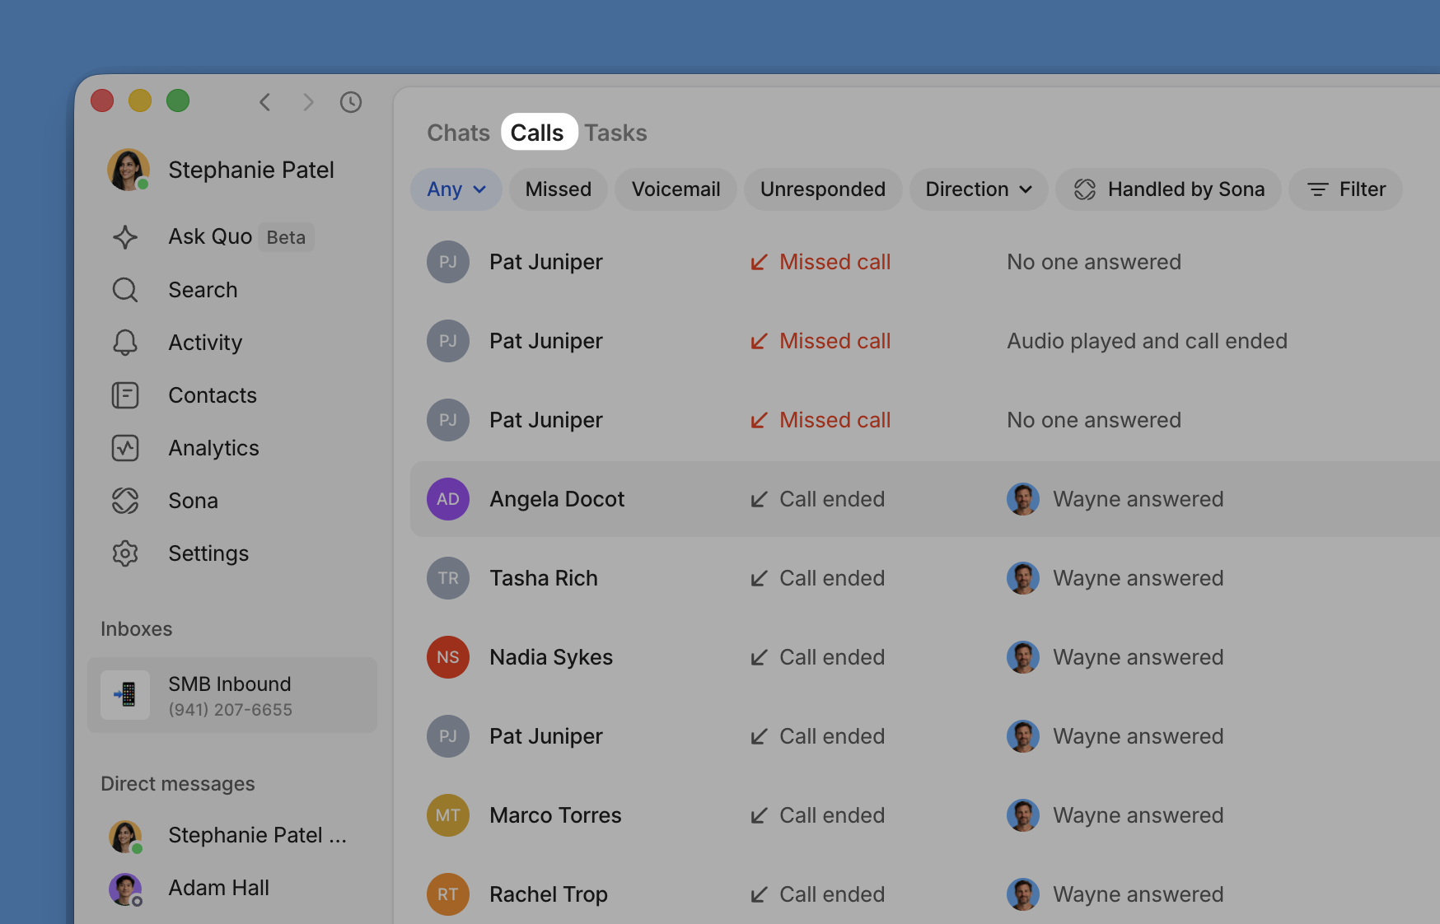Viewport: 1440px width, 924px height.
Task: Open Contacts book icon
Action: (125, 395)
